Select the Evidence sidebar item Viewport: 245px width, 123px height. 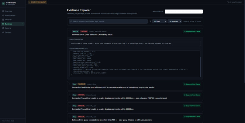(x=13, y=24)
